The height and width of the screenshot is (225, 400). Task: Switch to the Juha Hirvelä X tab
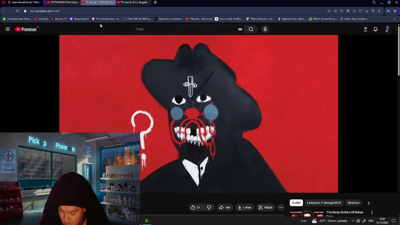(x=24, y=2)
